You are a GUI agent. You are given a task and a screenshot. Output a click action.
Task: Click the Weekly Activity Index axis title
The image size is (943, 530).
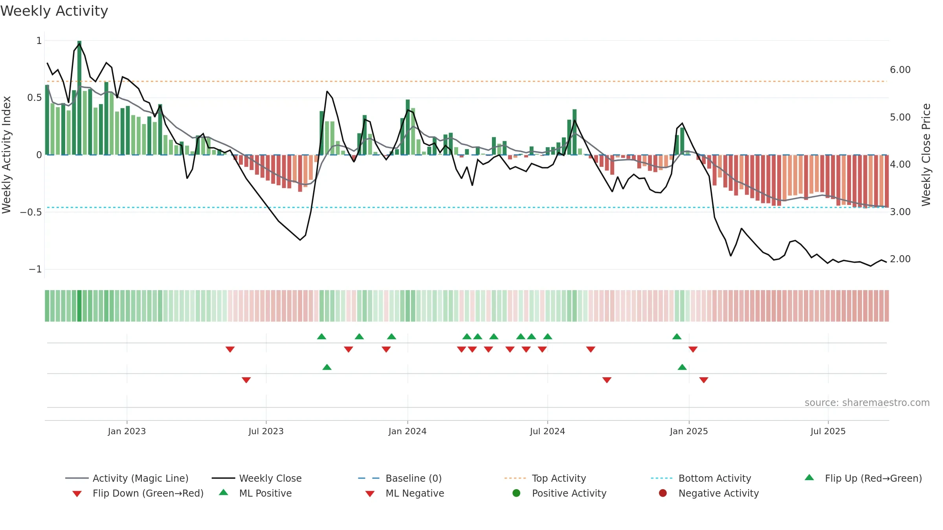tap(7, 155)
